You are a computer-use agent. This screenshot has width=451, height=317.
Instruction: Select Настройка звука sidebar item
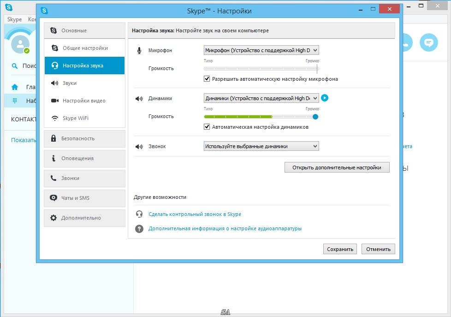click(84, 66)
